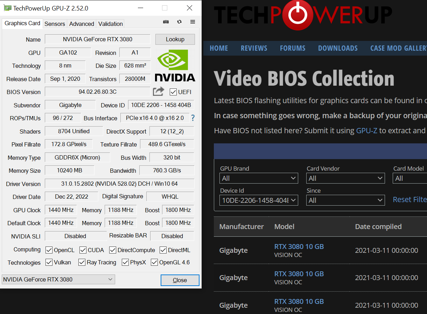Open the CASE MOD GALLERY menu item

(x=399, y=48)
